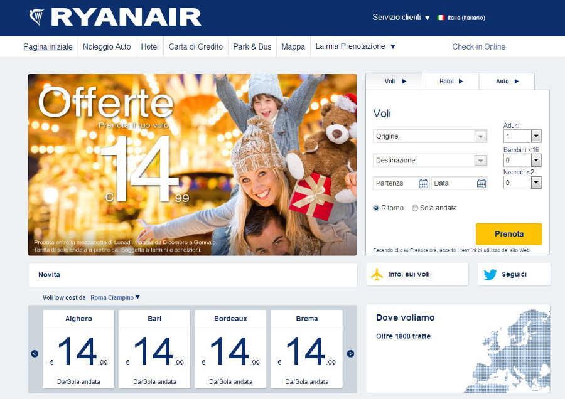Switch to the Auto booking tab
This screenshot has width=565, height=399.
point(507,82)
